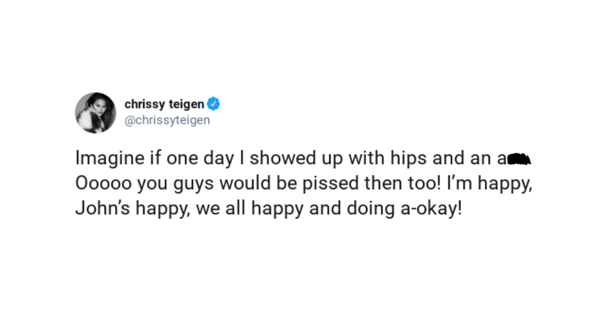Open the chrissy teigen profile picture

coord(96,112)
